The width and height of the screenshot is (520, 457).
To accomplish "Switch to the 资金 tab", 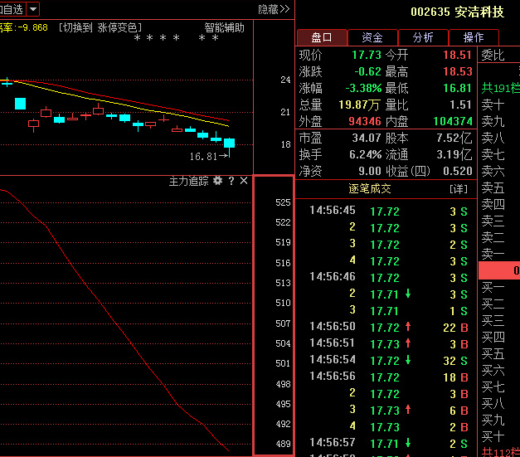I will pos(372,37).
